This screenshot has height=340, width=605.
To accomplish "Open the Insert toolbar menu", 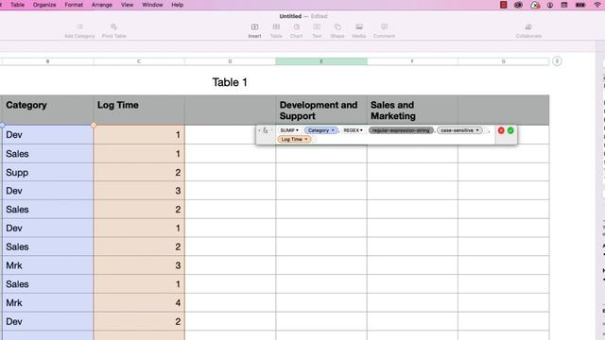I will tap(254, 27).
